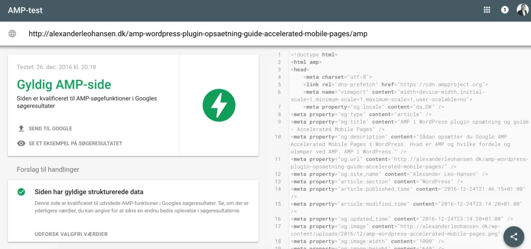Click the eye icon for search result preview
The width and height of the screenshot is (531, 249).
[x=21, y=143]
